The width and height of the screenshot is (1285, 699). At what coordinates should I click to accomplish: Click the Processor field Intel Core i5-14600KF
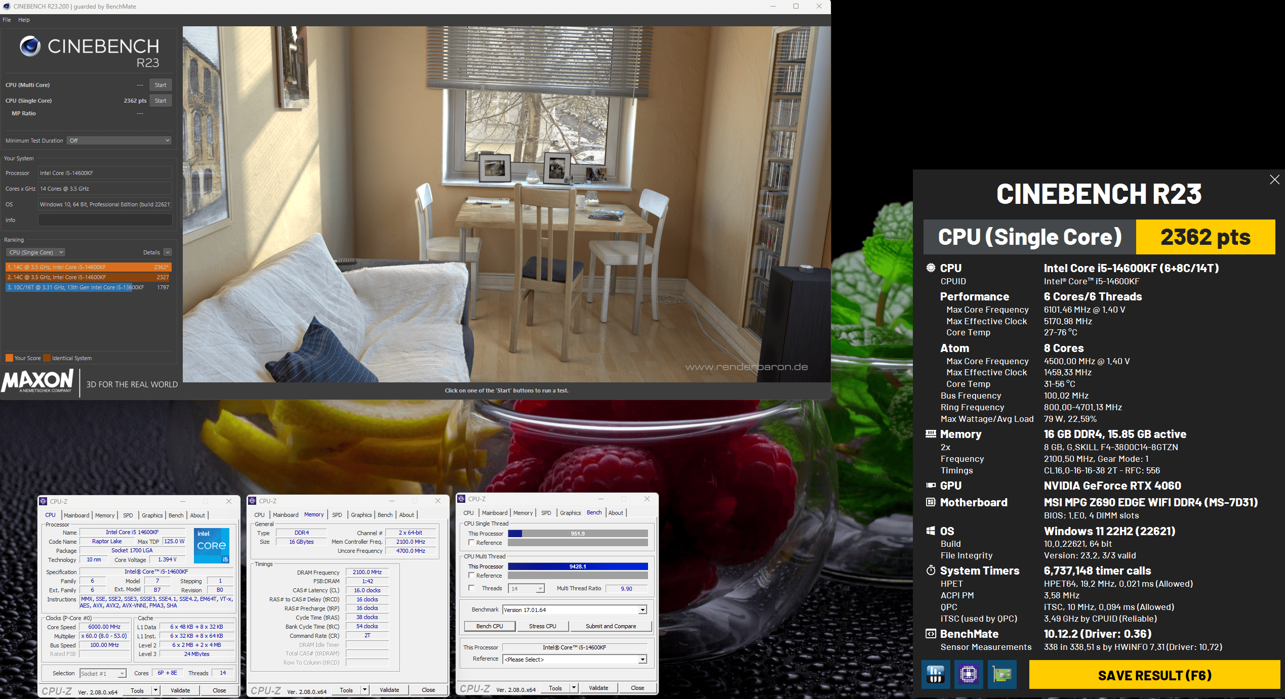105,173
